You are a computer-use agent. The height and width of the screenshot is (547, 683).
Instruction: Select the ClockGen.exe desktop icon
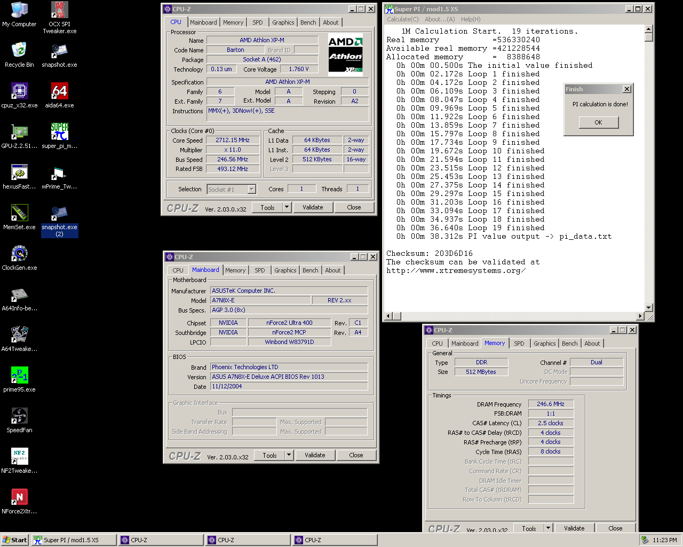pyautogui.click(x=19, y=254)
